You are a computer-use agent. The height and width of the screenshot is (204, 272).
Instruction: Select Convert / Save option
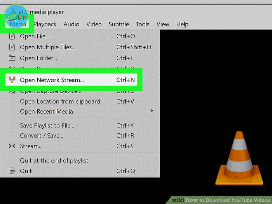point(42,136)
